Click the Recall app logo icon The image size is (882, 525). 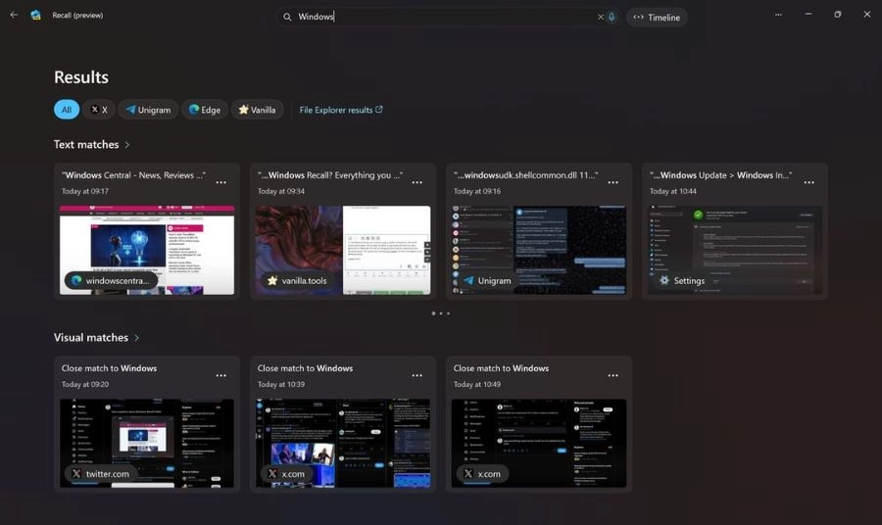point(35,15)
